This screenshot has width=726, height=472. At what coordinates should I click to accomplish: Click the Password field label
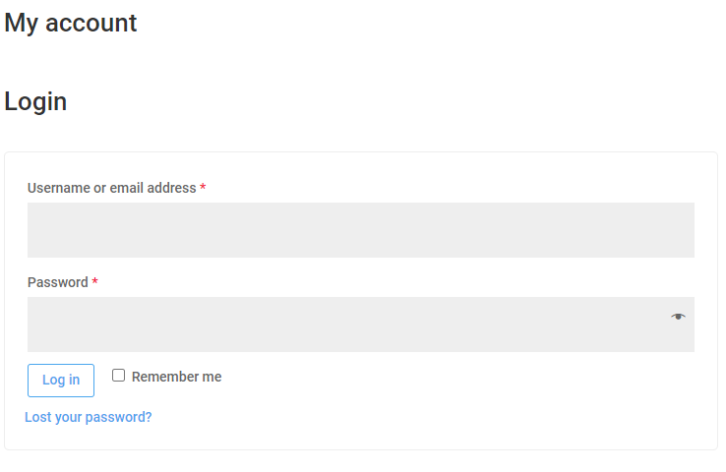[57, 282]
